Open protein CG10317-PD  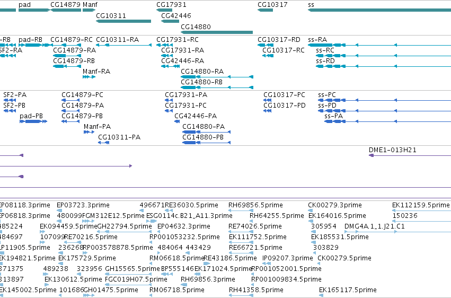click(285, 106)
